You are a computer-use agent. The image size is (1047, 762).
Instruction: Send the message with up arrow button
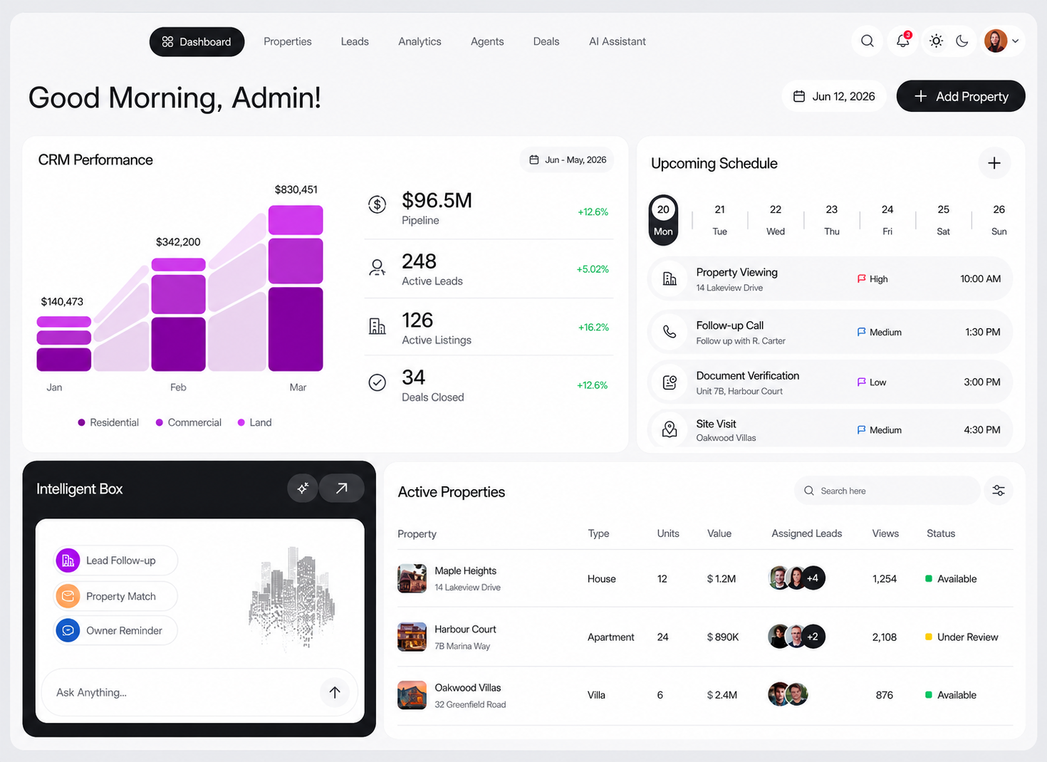(335, 691)
